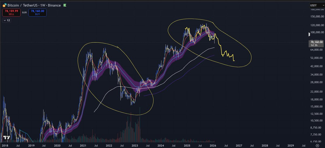The width and height of the screenshot is (325, 148).
Task: Click the 2019 label on time axis
Action: 31,145
